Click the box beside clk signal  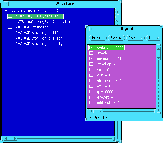tap(91, 75)
